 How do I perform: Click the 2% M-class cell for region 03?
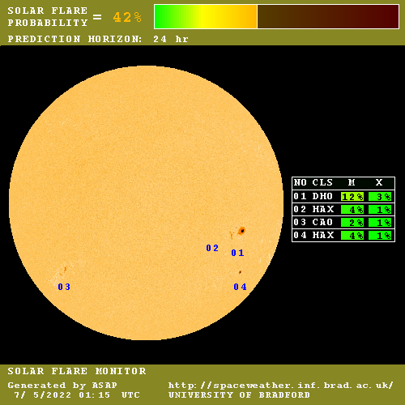click(352, 223)
